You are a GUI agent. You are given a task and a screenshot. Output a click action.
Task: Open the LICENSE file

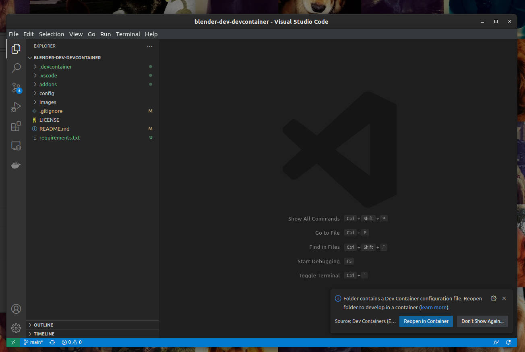coord(92,120)
